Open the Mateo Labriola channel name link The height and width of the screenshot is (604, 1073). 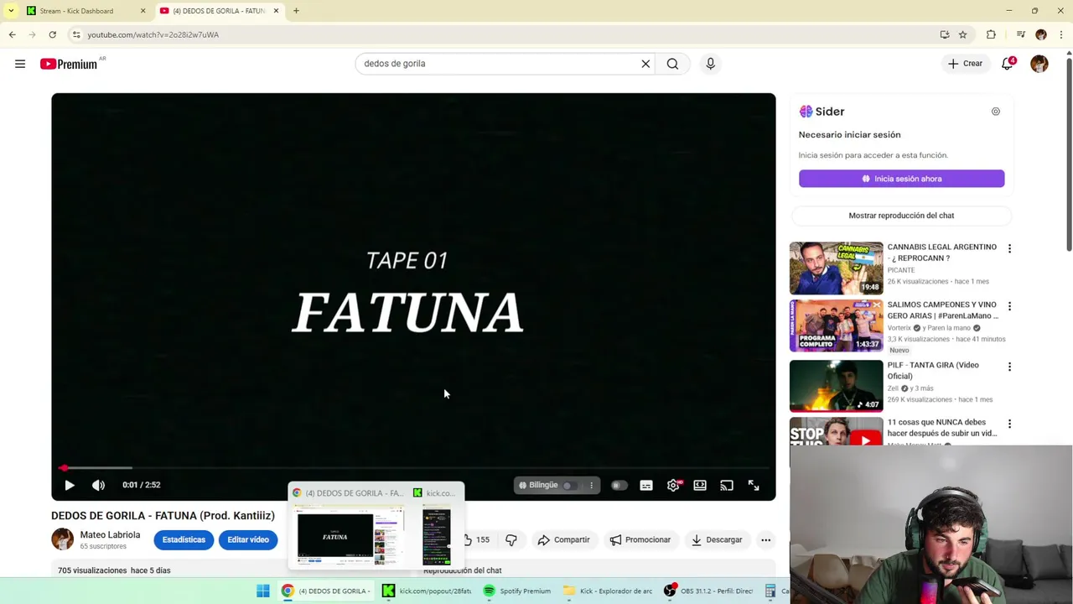[110, 534]
